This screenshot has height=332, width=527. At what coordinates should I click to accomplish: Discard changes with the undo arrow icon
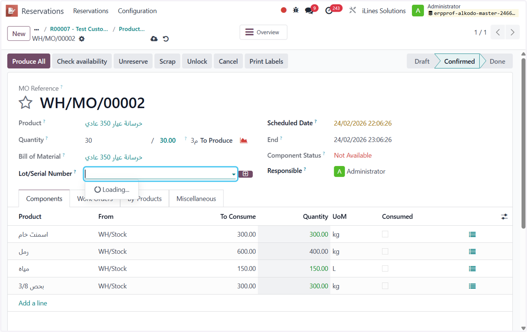pyautogui.click(x=166, y=39)
